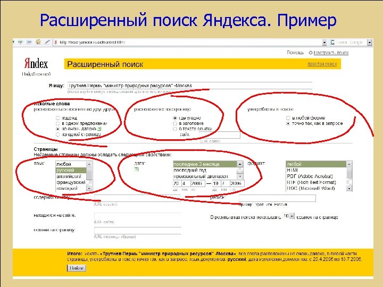Click language list scroll-down arrow
This screenshot has height=287, width=383.
point(89,188)
